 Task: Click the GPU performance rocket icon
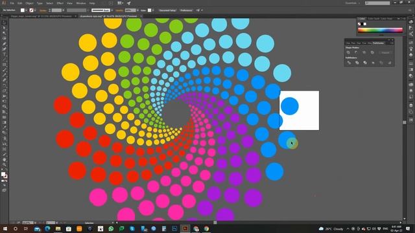click(128, 3)
